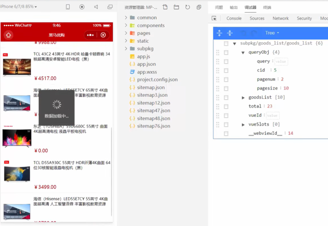Collapse the queryObj node
The height and width of the screenshot is (226, 328).
click(243, 52)
